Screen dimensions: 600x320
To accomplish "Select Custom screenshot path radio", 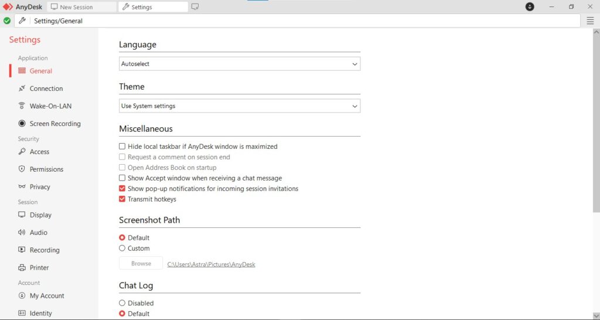I will [x=122, y=248].
